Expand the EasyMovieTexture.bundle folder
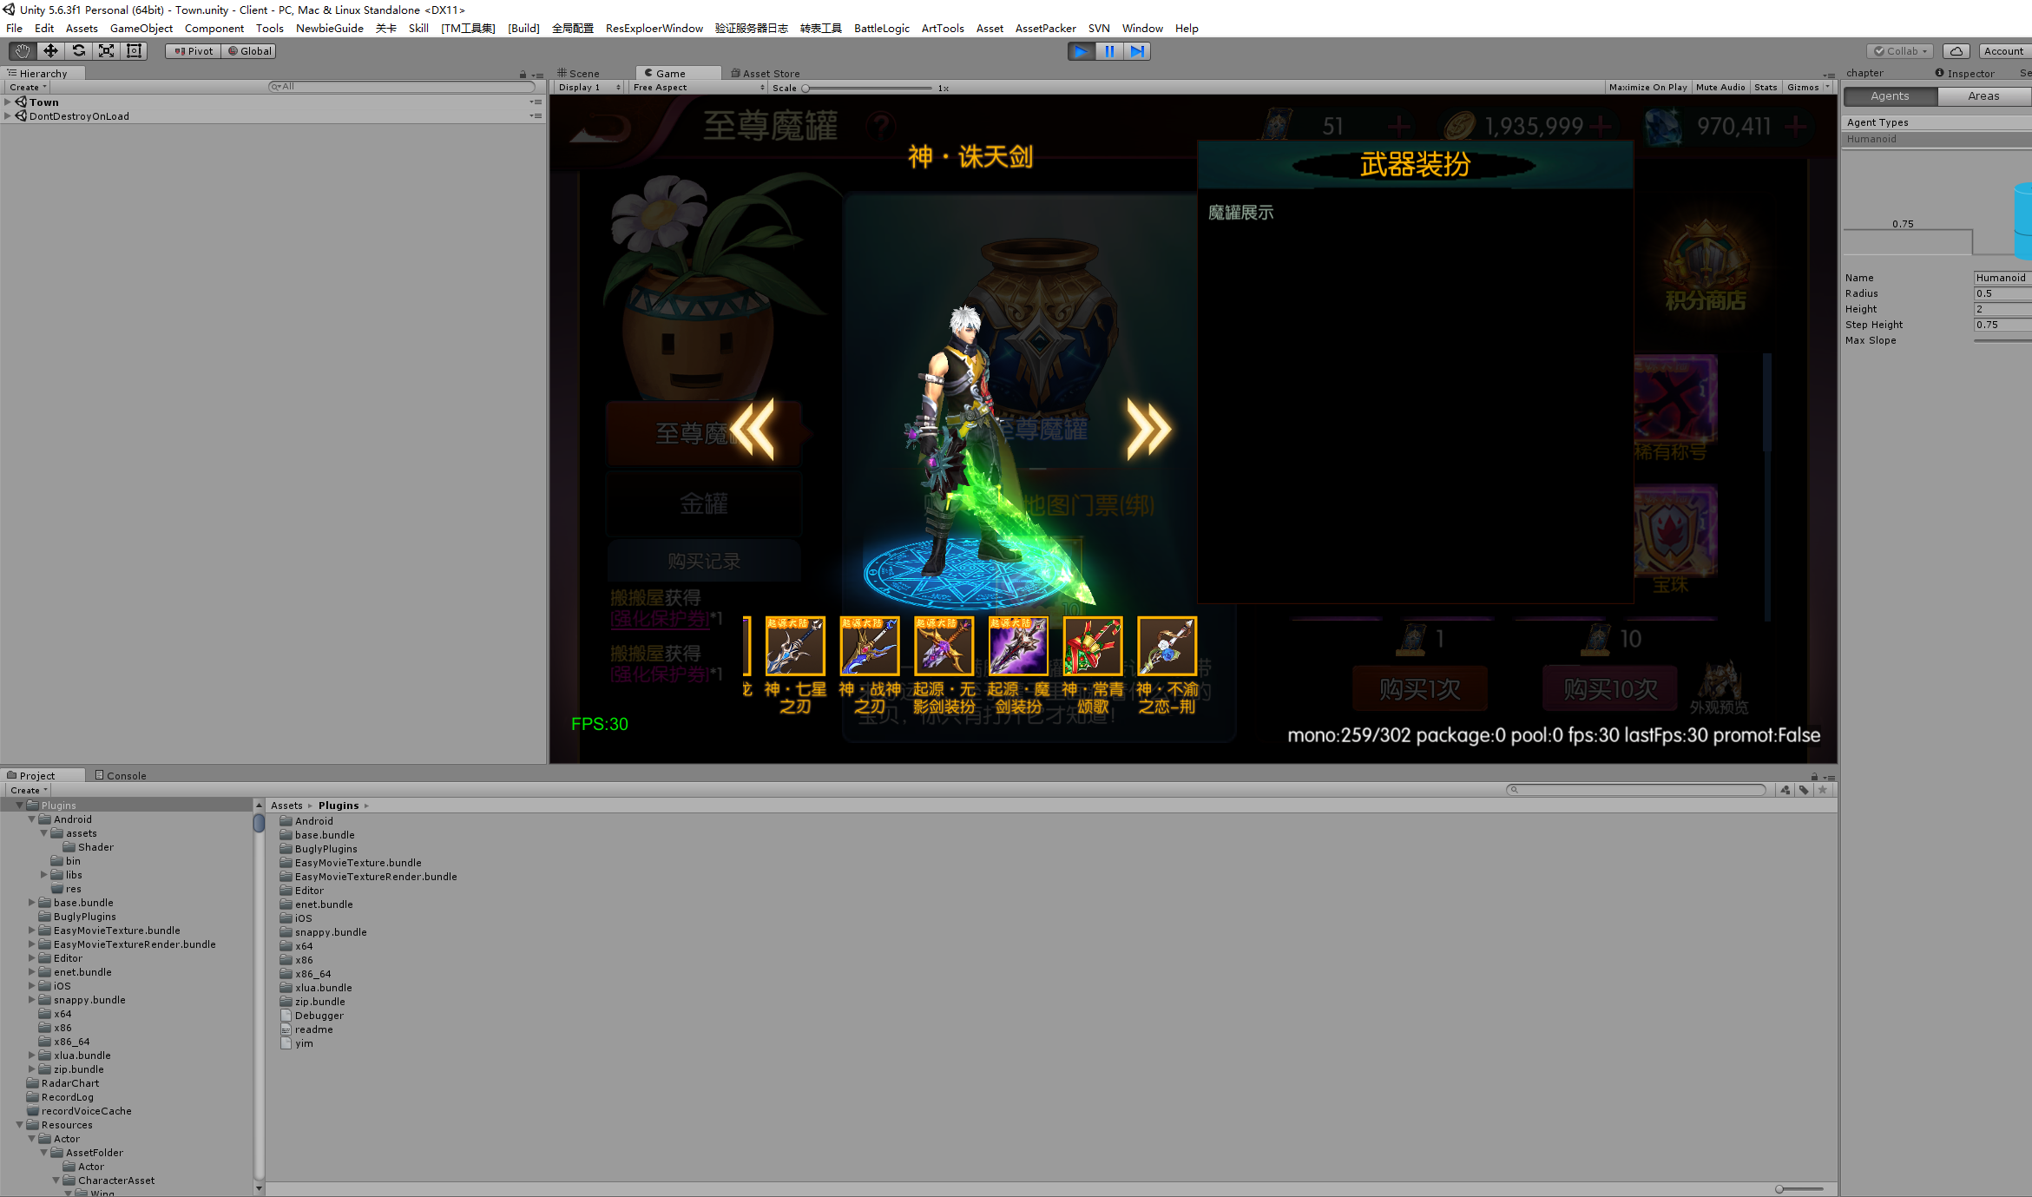2032x1197 pixels. 32,931
